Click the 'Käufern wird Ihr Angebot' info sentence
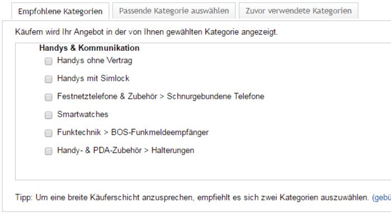 pyautogui.click(x=146, y=32)
